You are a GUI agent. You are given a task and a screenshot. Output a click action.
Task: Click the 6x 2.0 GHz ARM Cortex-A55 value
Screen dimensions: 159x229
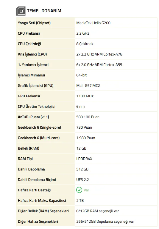[x=99, y=65]
